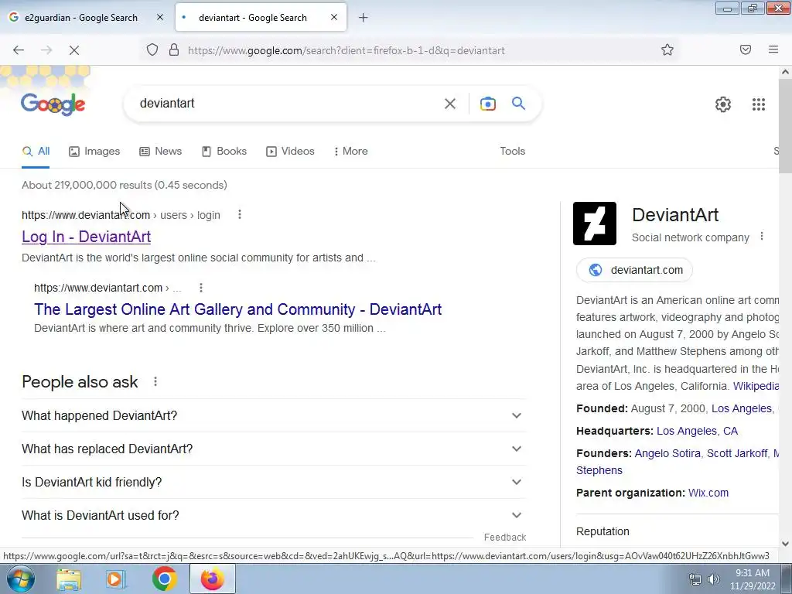Open the Log In - DeviantArt link
Screen dimensions: 792x594
pos(87,237)
